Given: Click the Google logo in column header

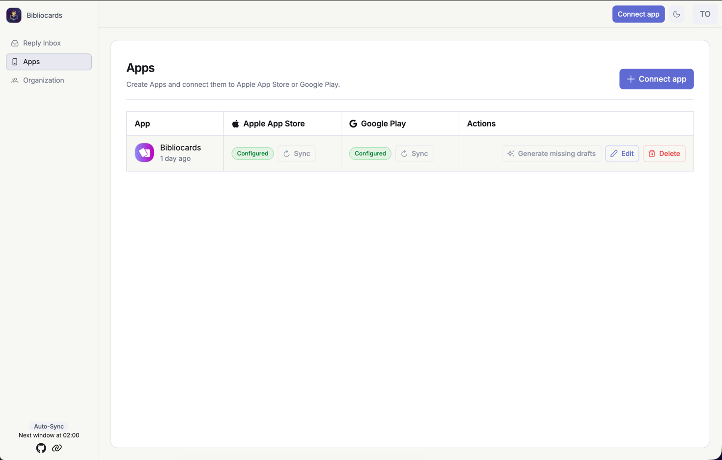Looking at the screenshot, I should pyautogui.click(x=353, y=124).
